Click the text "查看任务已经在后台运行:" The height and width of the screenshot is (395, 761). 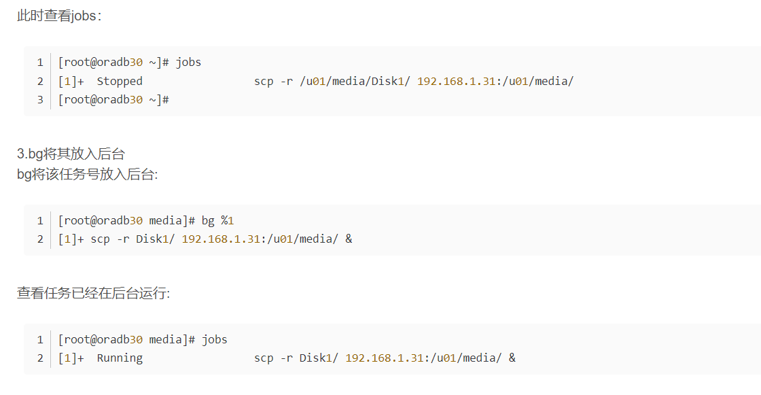tap(93, 294)
